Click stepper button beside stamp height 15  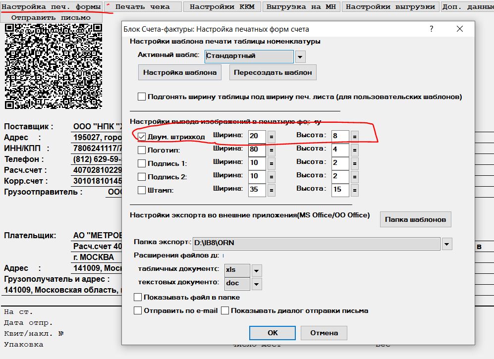(x=355, y=190)
